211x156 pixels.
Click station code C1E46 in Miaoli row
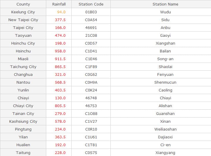tap(91, 59)
